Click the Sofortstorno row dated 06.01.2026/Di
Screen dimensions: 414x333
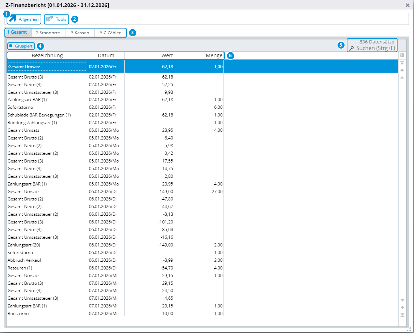click(x=202, y=253)
